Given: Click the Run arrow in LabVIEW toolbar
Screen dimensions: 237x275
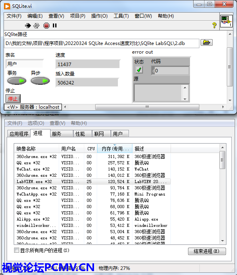Looking at the screenshot, I should pyautogui.click(x=28, y=25).
